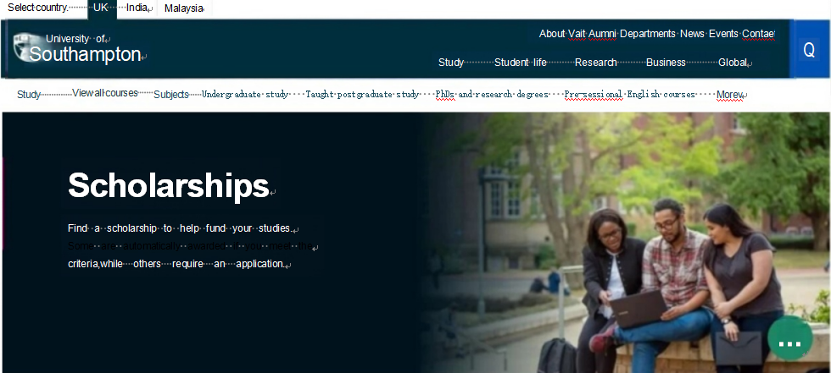Open PhDs and research degrees link
The width and height of the screenshot is (831, 373).
[x=491, y=95]
